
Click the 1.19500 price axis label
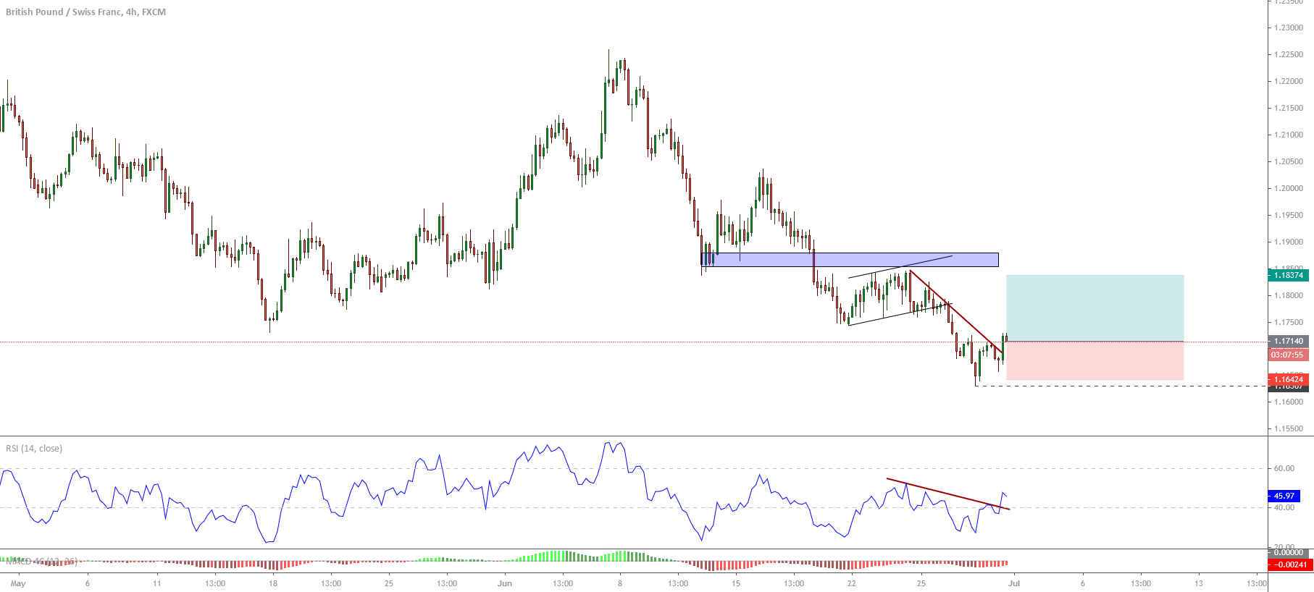[x=1289, y=215]
